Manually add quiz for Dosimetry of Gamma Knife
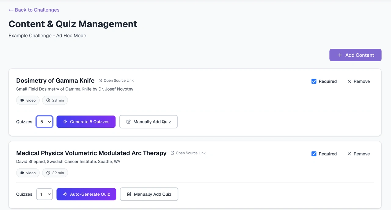The image size is (391, 210). point(148,122)
